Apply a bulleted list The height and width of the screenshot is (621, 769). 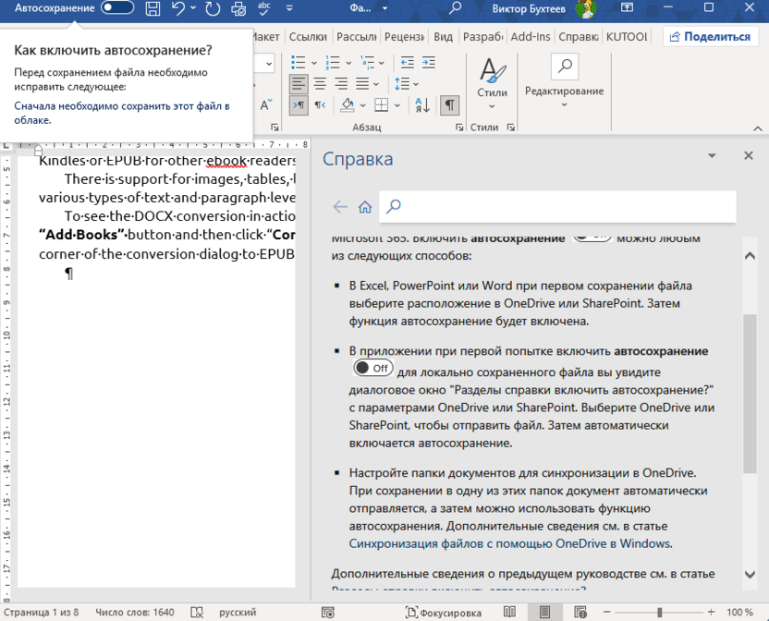[296, 63]
